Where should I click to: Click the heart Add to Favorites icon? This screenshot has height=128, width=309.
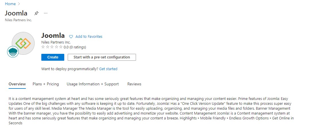pos(71,37)
